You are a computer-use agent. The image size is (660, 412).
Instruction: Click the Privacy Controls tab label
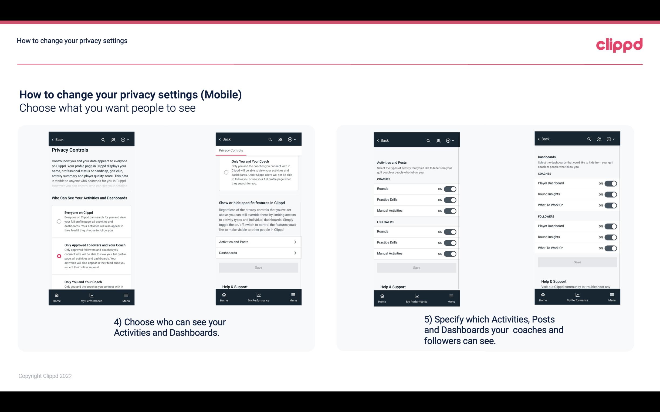point(231,150)
